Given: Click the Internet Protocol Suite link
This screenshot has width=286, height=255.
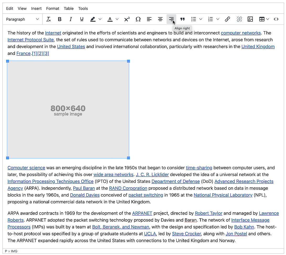Looking at the screenshot, I should [30, 40].
